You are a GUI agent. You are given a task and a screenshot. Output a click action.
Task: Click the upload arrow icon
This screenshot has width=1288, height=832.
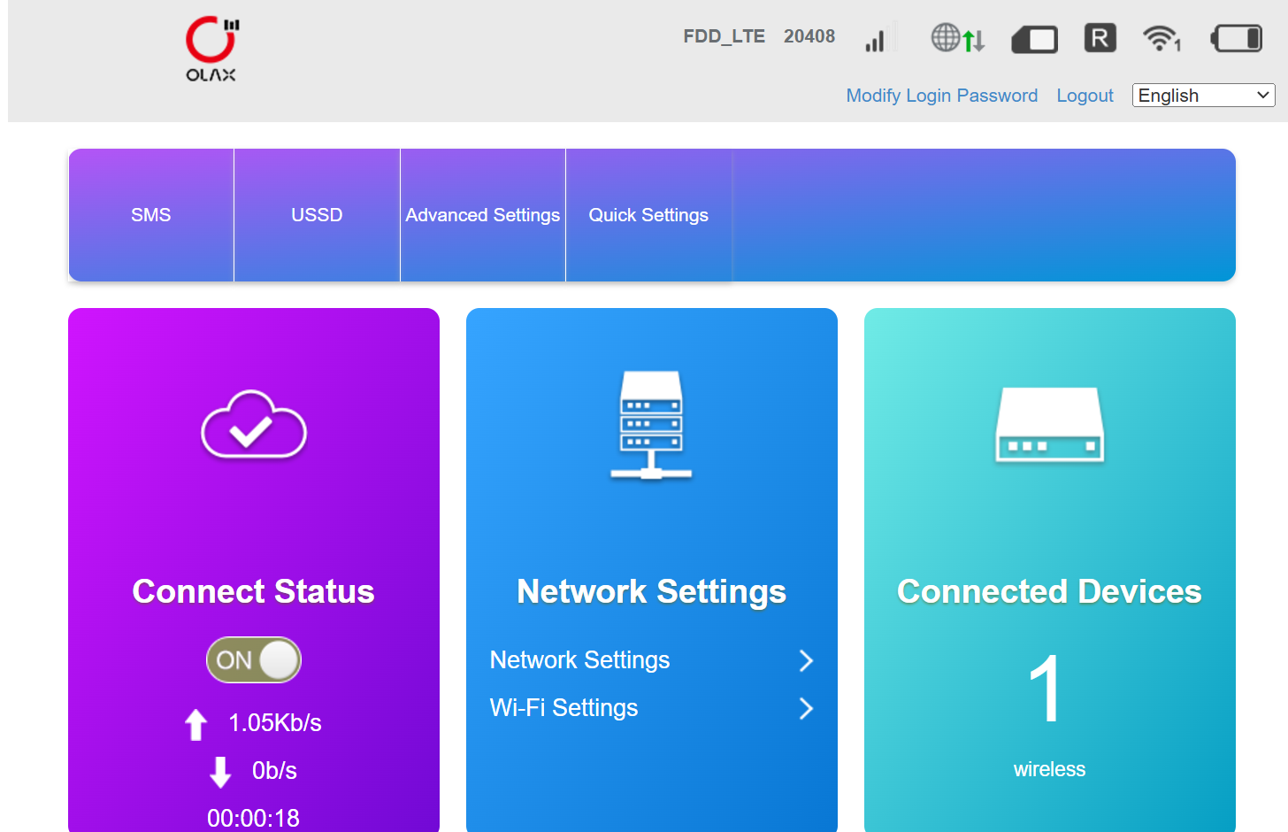tap(196, 724)
